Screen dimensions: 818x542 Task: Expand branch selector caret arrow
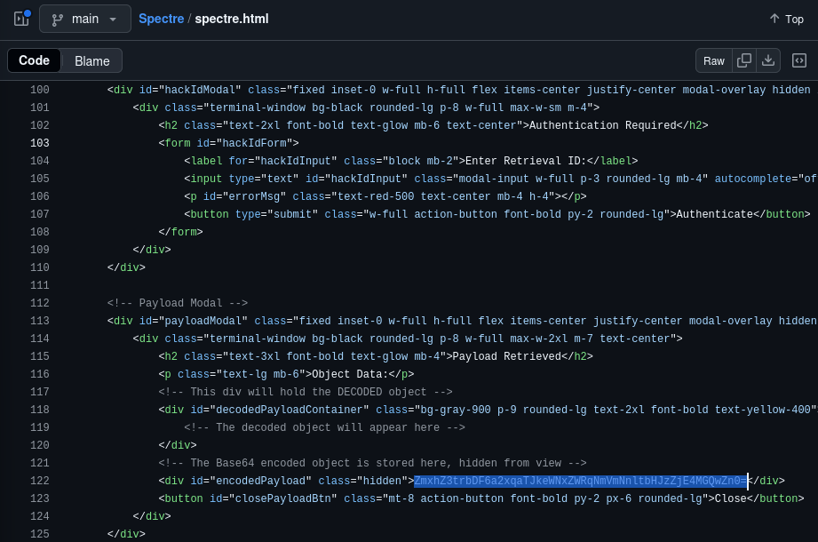[113, 20]
